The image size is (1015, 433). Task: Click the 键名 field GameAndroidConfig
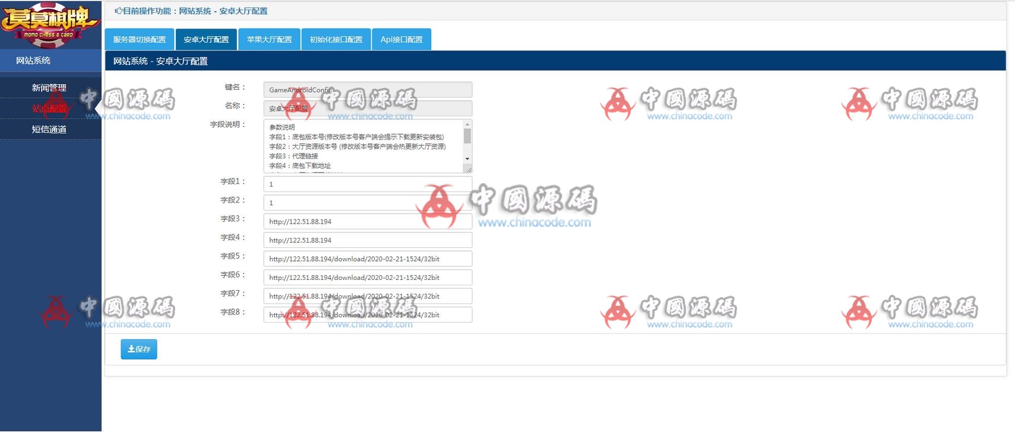[368, 90]
